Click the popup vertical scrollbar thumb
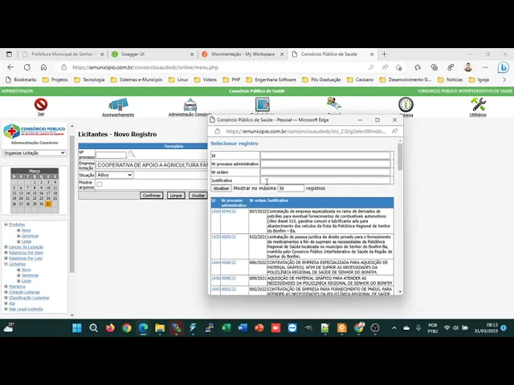 click(400, 156)
